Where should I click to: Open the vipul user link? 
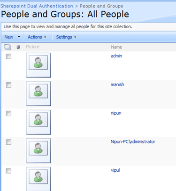pos(115,170)
